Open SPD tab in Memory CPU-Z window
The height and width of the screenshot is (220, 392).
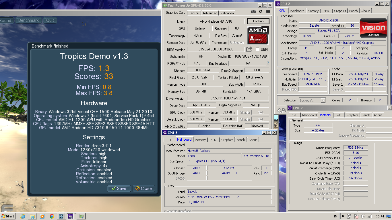pyautogui.click(x=339, y=115)
